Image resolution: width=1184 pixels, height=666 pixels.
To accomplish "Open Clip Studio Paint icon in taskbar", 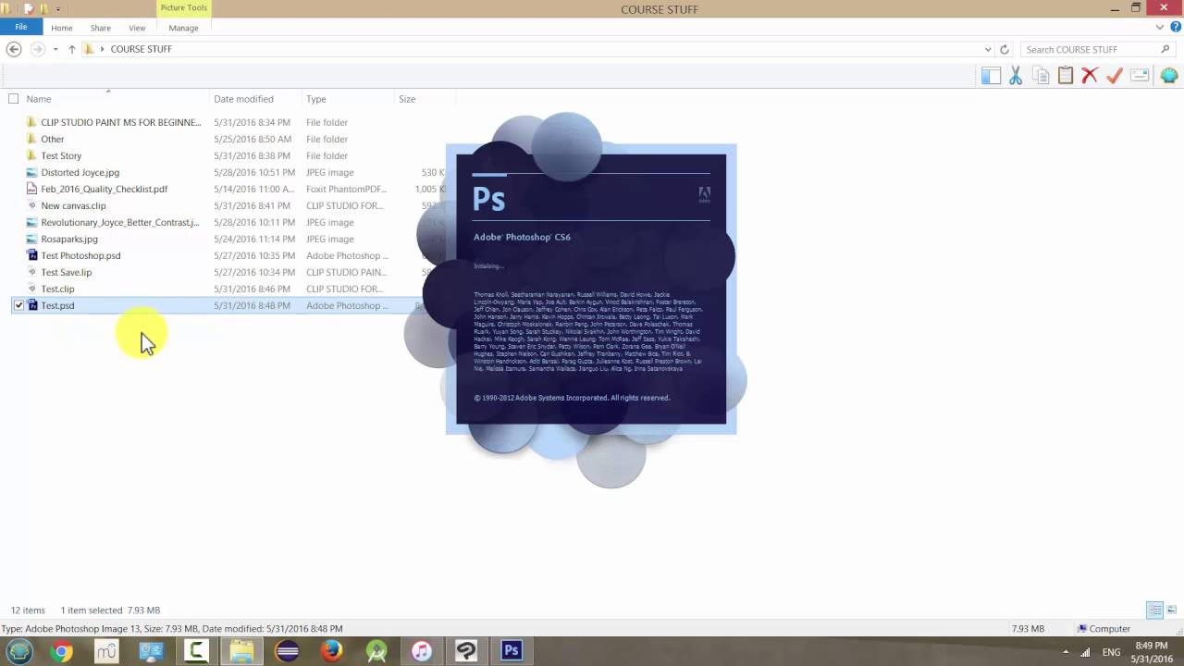I will point(466,651).
